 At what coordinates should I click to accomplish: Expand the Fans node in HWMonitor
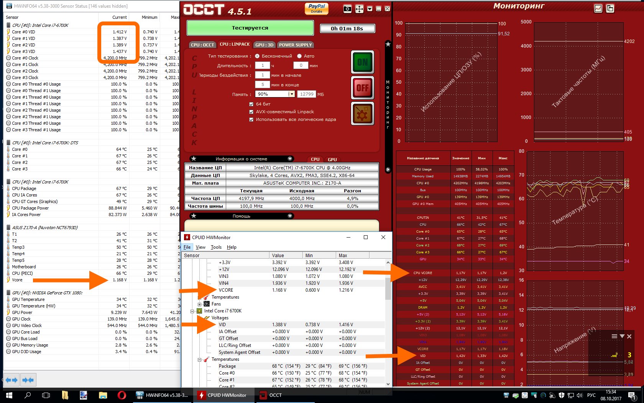[x=199, y=304]
